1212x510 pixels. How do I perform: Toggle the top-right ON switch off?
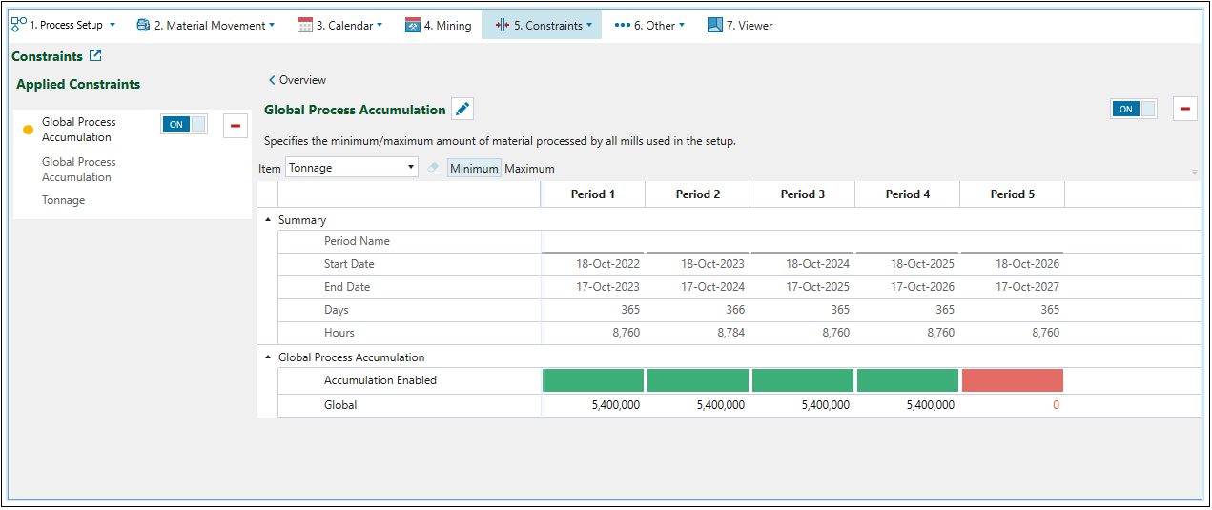click(x=1133, y=109)
